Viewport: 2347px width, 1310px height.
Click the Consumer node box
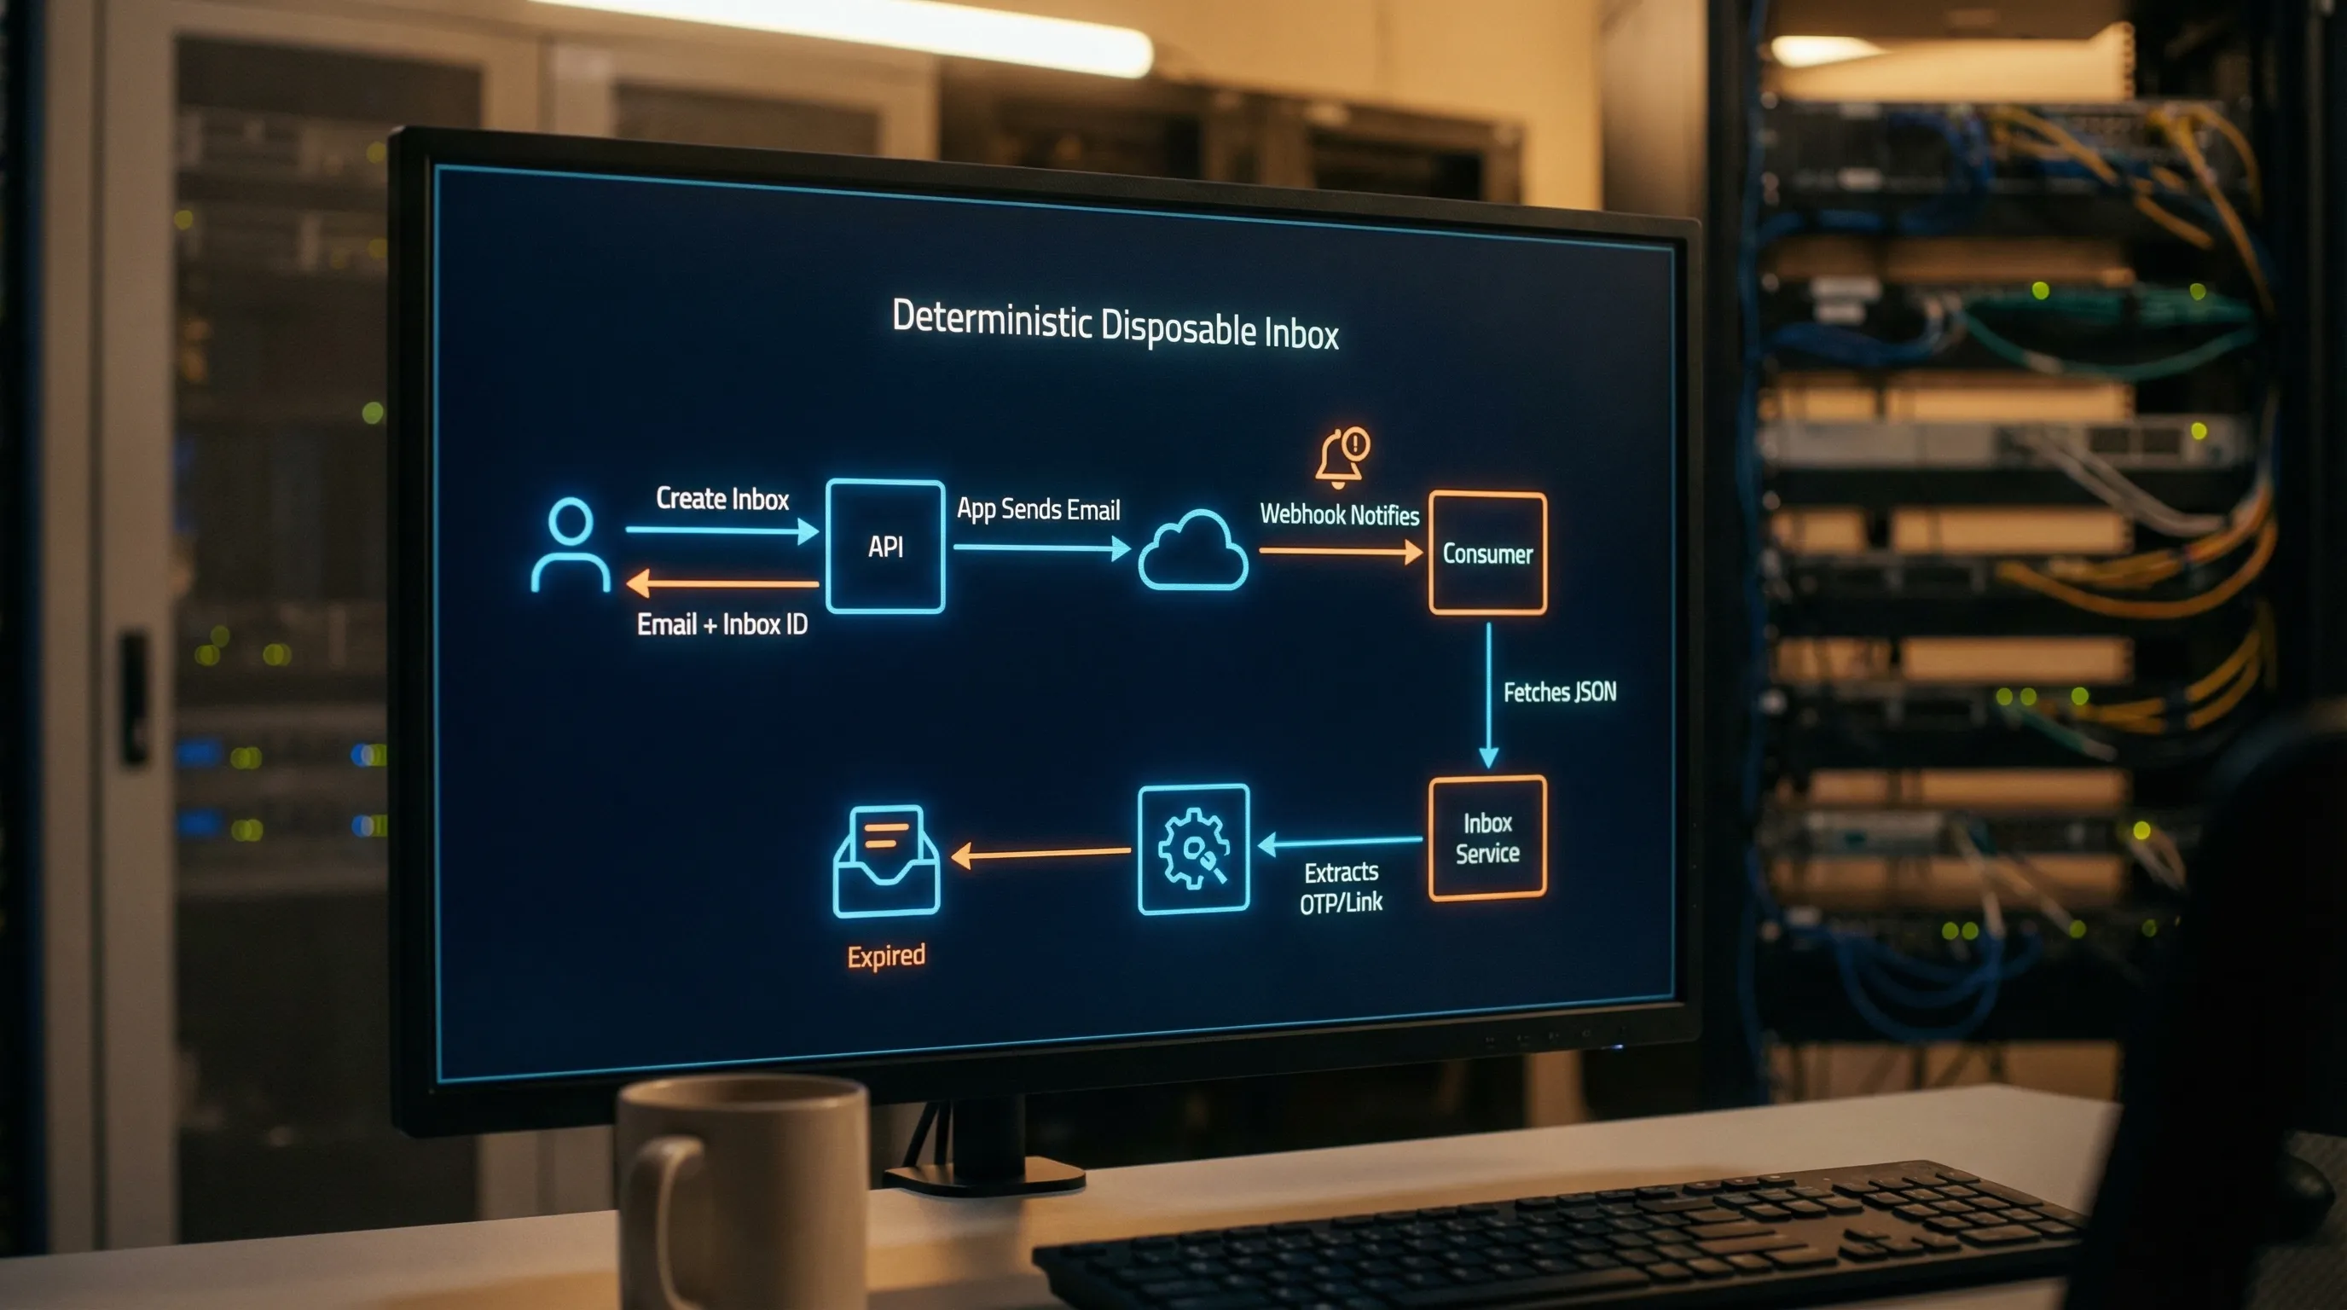tap(1488, 554)
